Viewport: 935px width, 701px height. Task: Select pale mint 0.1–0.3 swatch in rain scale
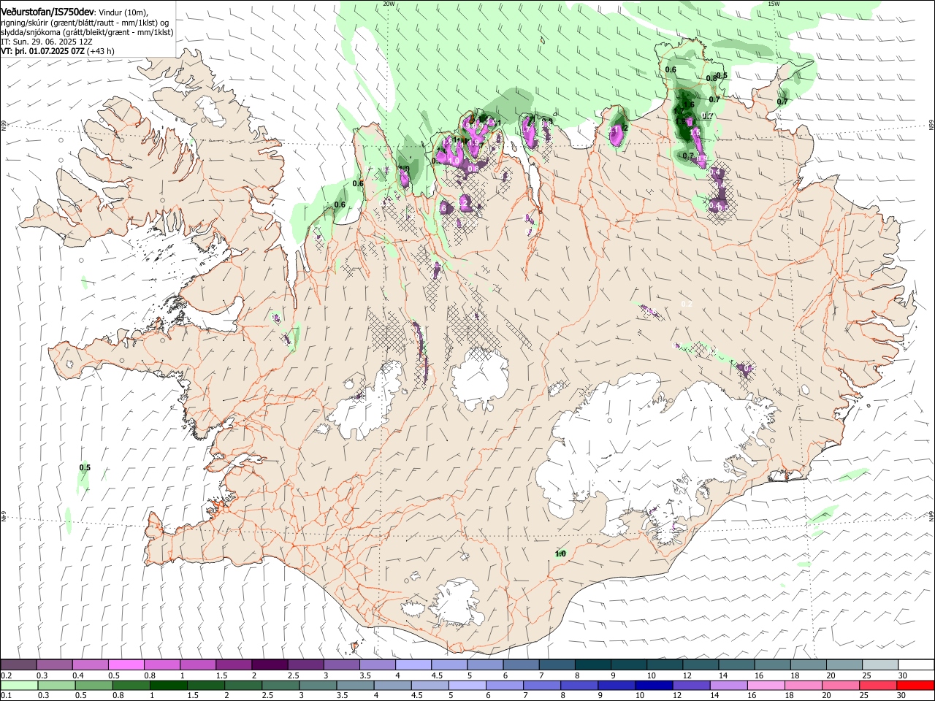click(19, 685)
